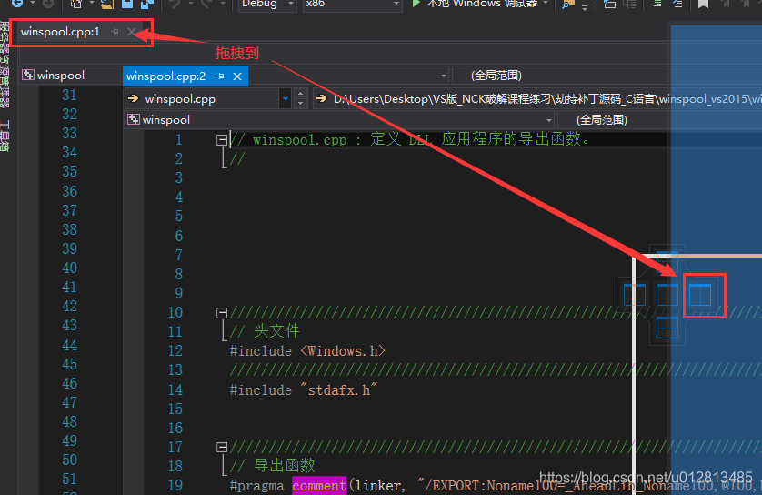Pin the winspool.cpp:1 tab

click(x=115, y=32)
